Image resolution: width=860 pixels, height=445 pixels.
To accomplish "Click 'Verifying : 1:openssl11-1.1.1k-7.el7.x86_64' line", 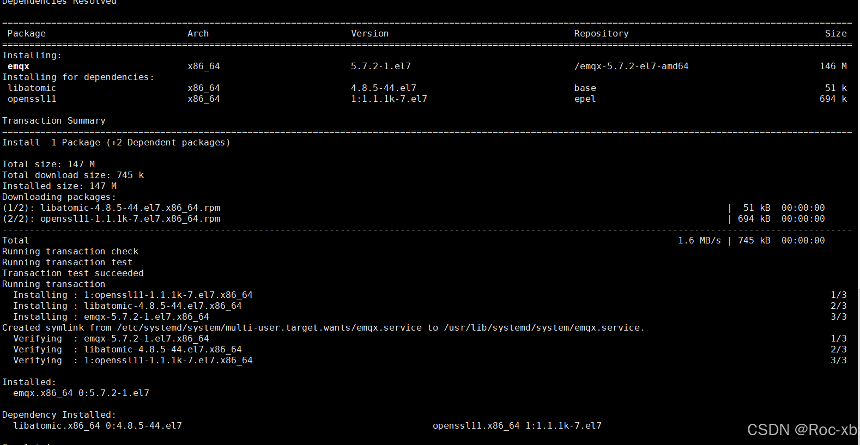I will tap(133, 361).
